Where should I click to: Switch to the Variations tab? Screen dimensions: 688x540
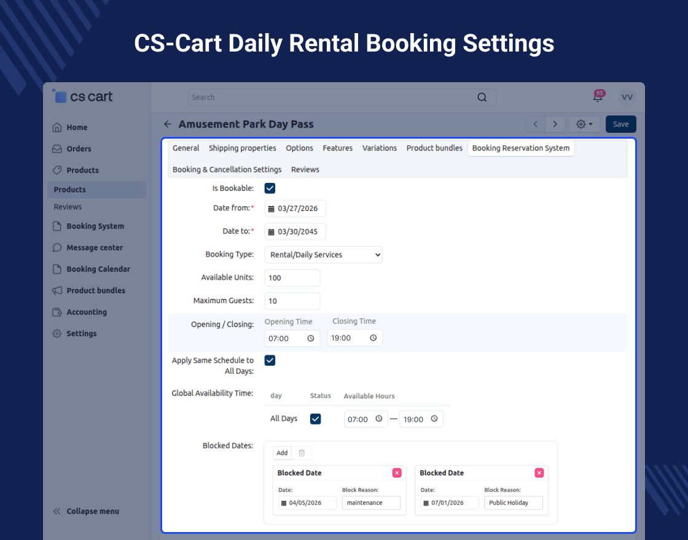click(379, 148)
